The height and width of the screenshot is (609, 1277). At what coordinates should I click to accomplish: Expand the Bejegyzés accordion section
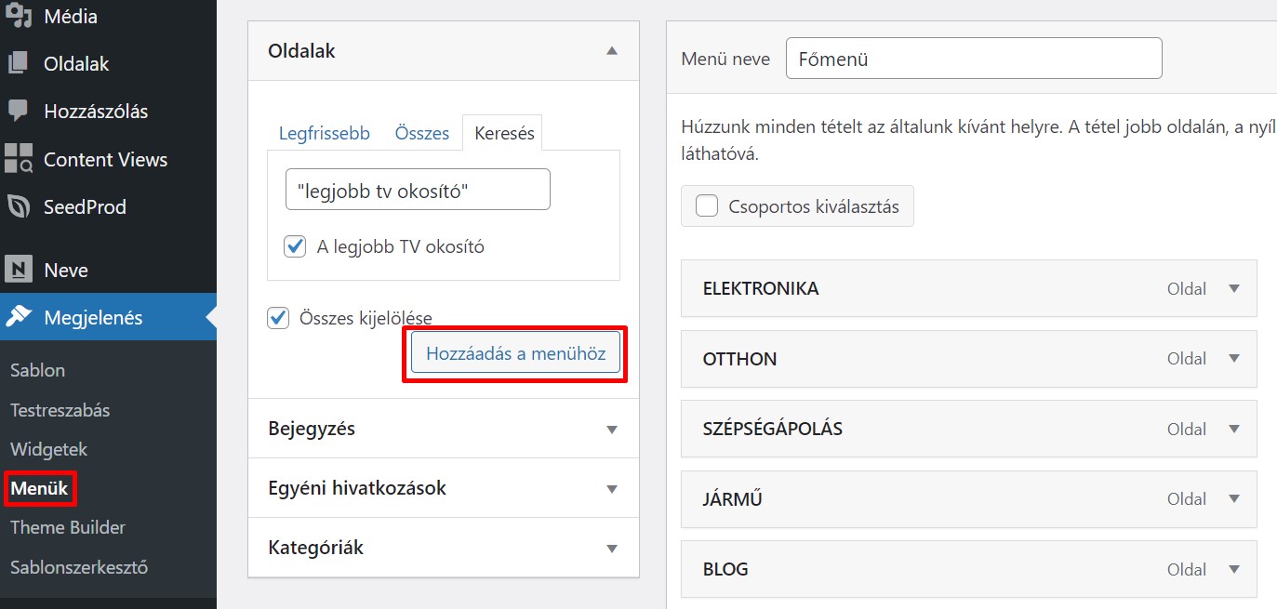(x=611, y=430)
